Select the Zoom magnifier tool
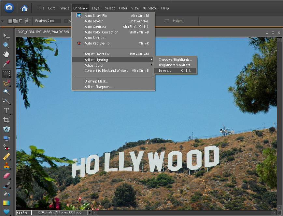 [7, 45]
